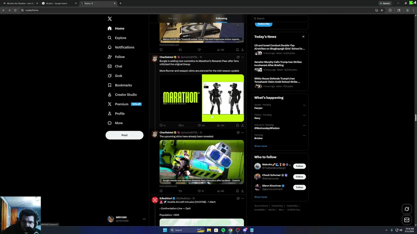Open more options for #WednesdayWisdom trend
The height and width of the screenshot is (234, 417).
304,125
